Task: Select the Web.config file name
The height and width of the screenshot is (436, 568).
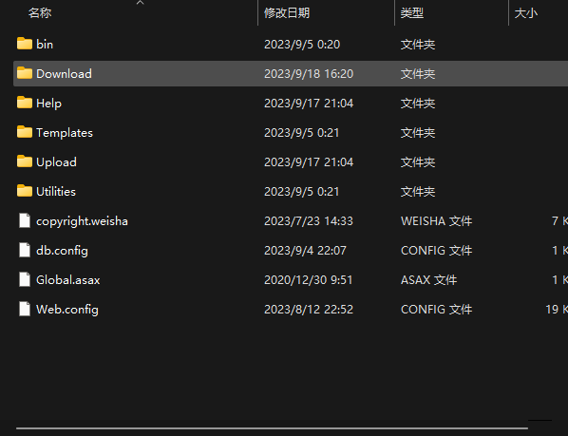Action: [x=67, y=310]
